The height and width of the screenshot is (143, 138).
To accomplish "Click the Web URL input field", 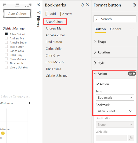I will [111, 138].
